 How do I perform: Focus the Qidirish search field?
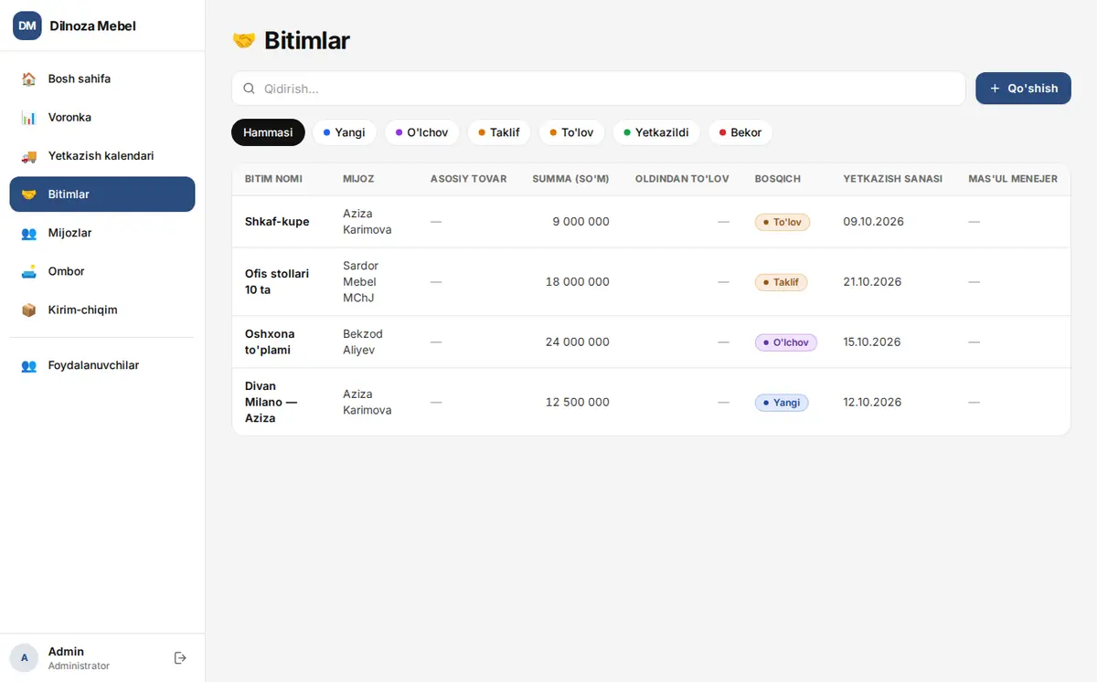[x=599, y=89]
